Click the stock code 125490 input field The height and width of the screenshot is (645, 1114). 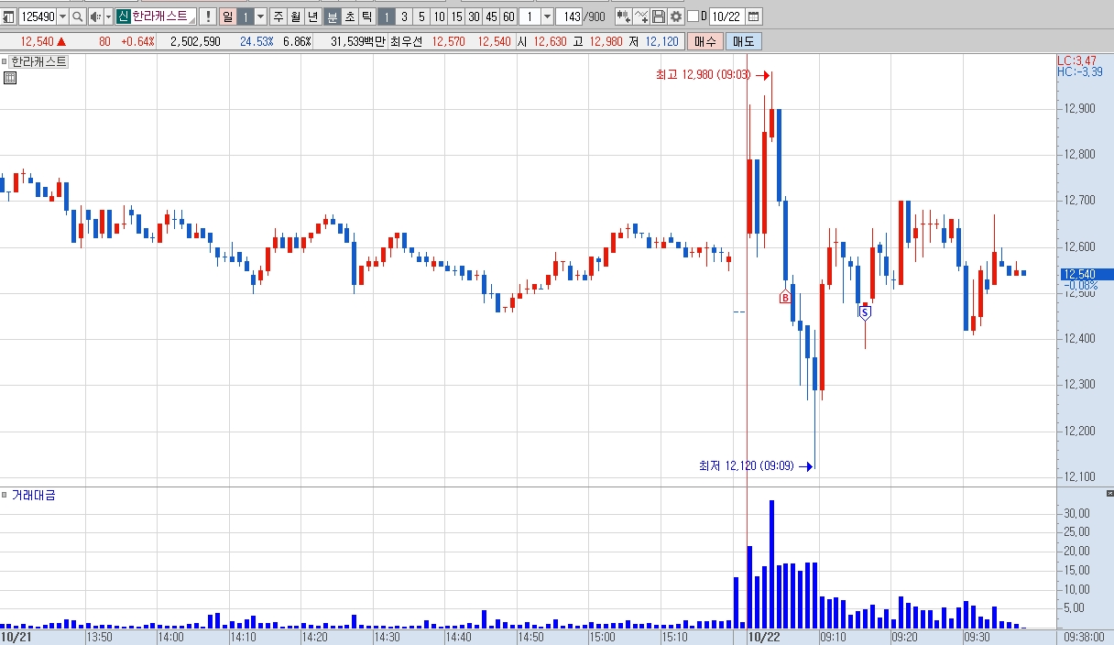pos(37,16)
